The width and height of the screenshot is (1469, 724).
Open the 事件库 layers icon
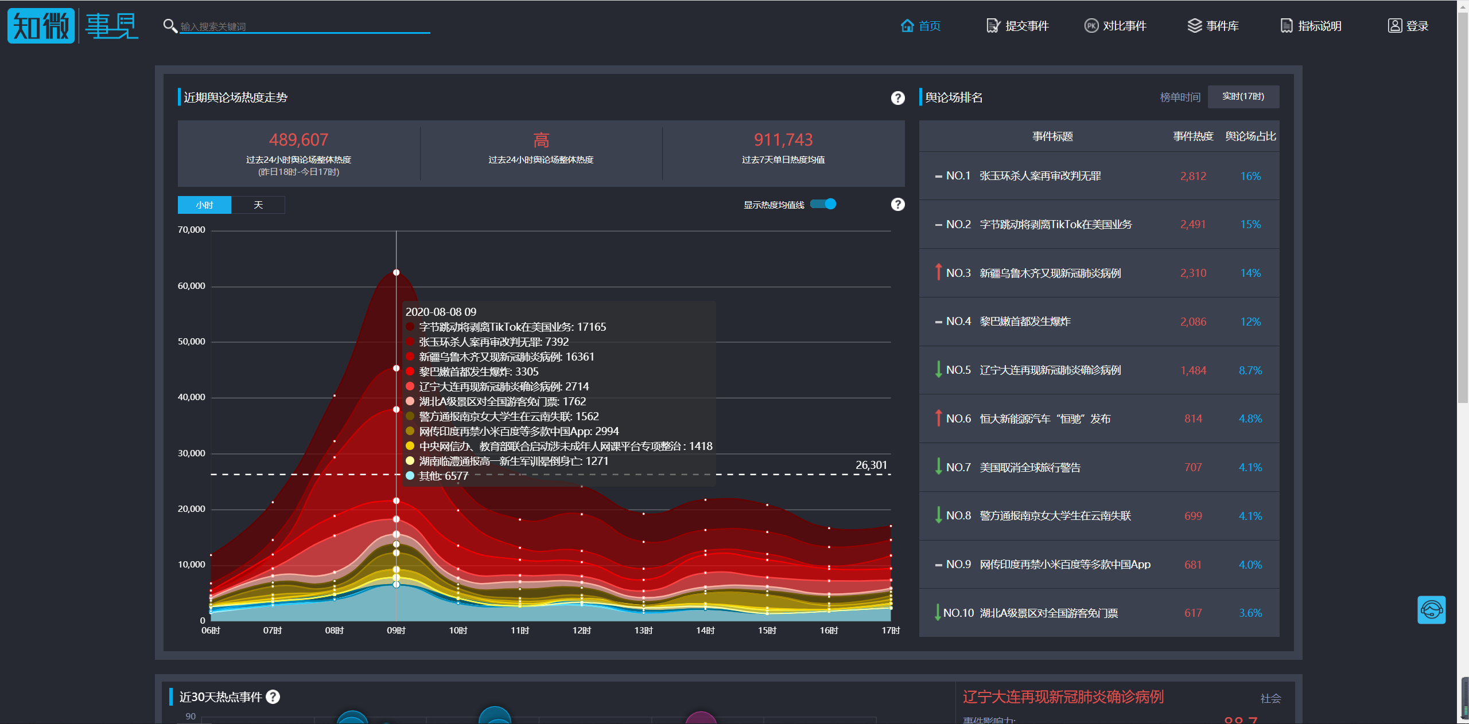click(x=1194, y=26)
